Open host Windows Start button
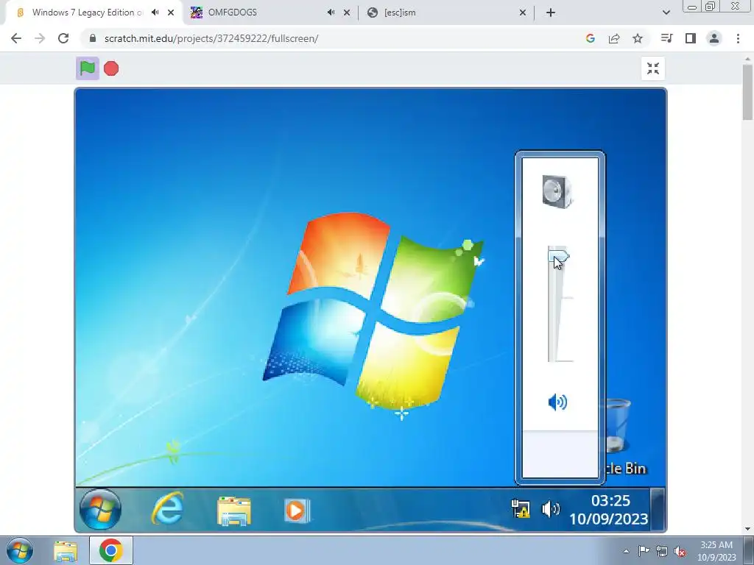754x565 pixels. (19, 550)
